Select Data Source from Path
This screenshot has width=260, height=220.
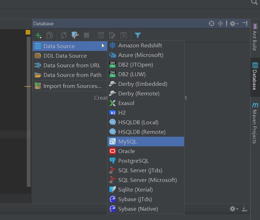[70, 75]
